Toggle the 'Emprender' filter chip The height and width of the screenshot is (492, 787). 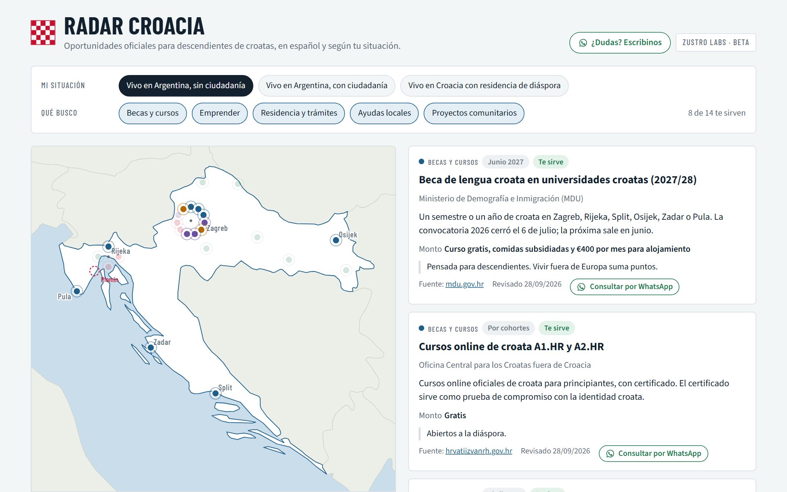click(x=220, y=113)
